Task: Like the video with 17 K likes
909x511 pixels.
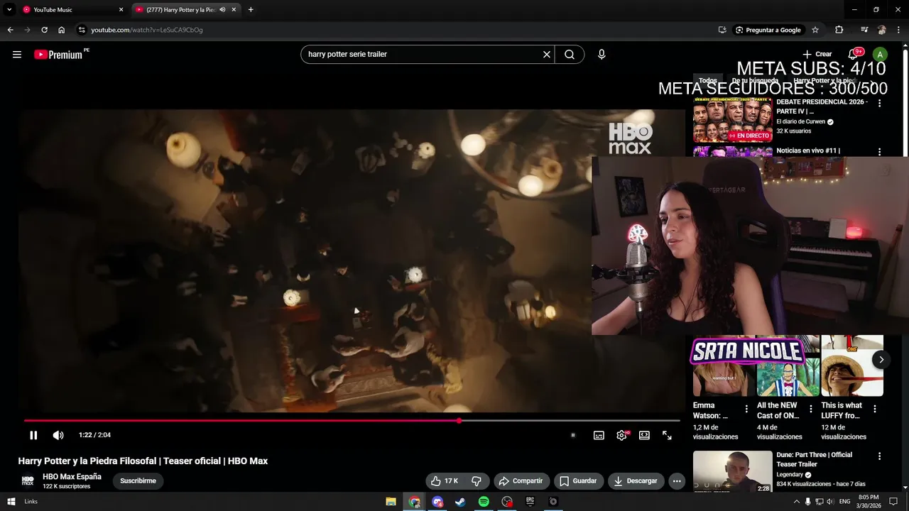Action: click(x=445, y=481)
